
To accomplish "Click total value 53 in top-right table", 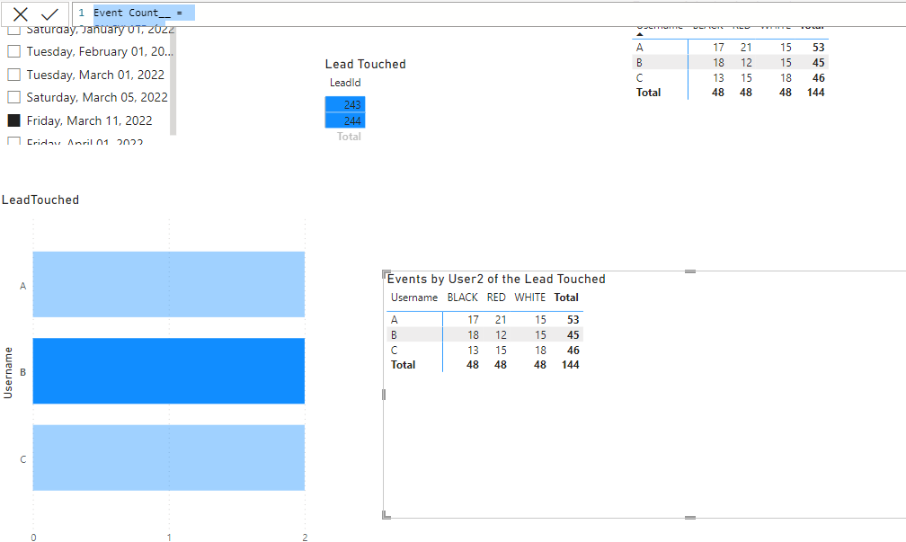I will (x=818, y=48).
